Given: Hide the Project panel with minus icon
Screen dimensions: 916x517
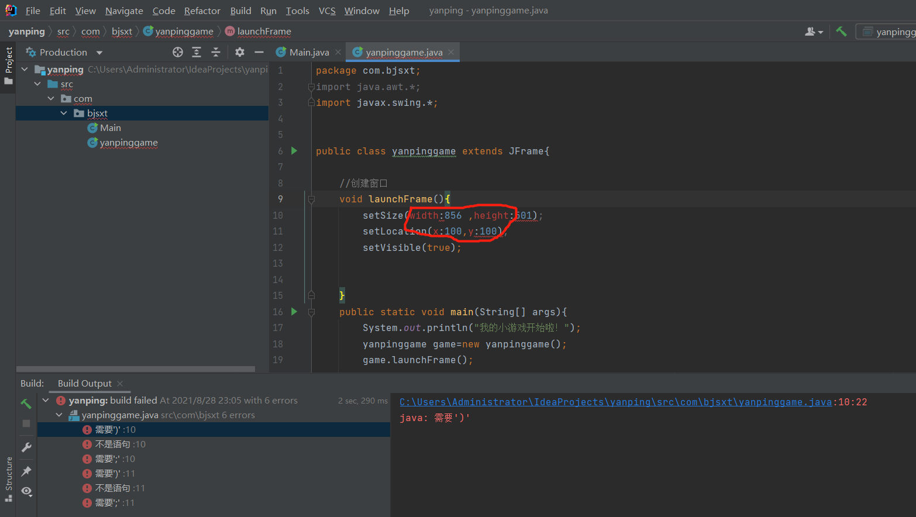Looking at the screenshot, I should coord(259,52).
